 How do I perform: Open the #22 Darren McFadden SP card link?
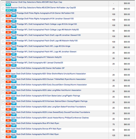pyautogui.click(x=35, y=68)
